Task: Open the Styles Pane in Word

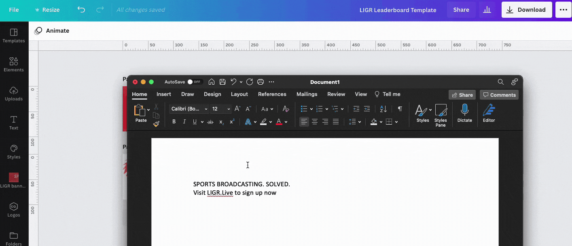Action: [441, 116]
